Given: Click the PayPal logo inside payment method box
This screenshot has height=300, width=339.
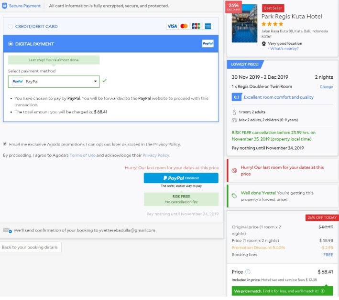Looking at the screenshot, I should coord(18,82).
